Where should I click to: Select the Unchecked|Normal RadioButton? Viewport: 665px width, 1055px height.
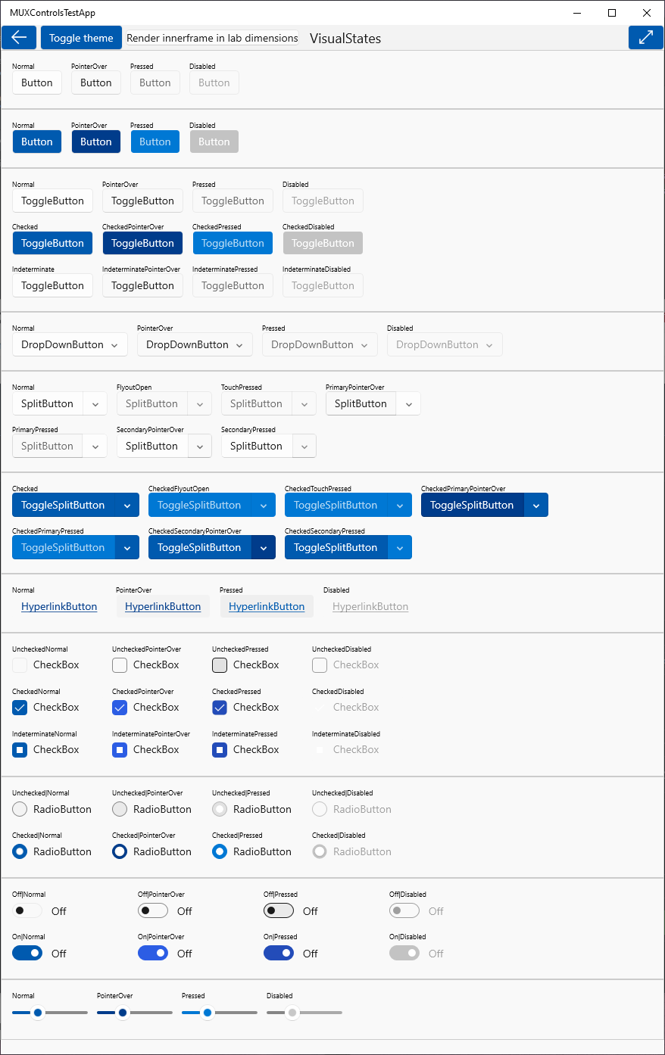pyautogui.click(x=19, y=808)
